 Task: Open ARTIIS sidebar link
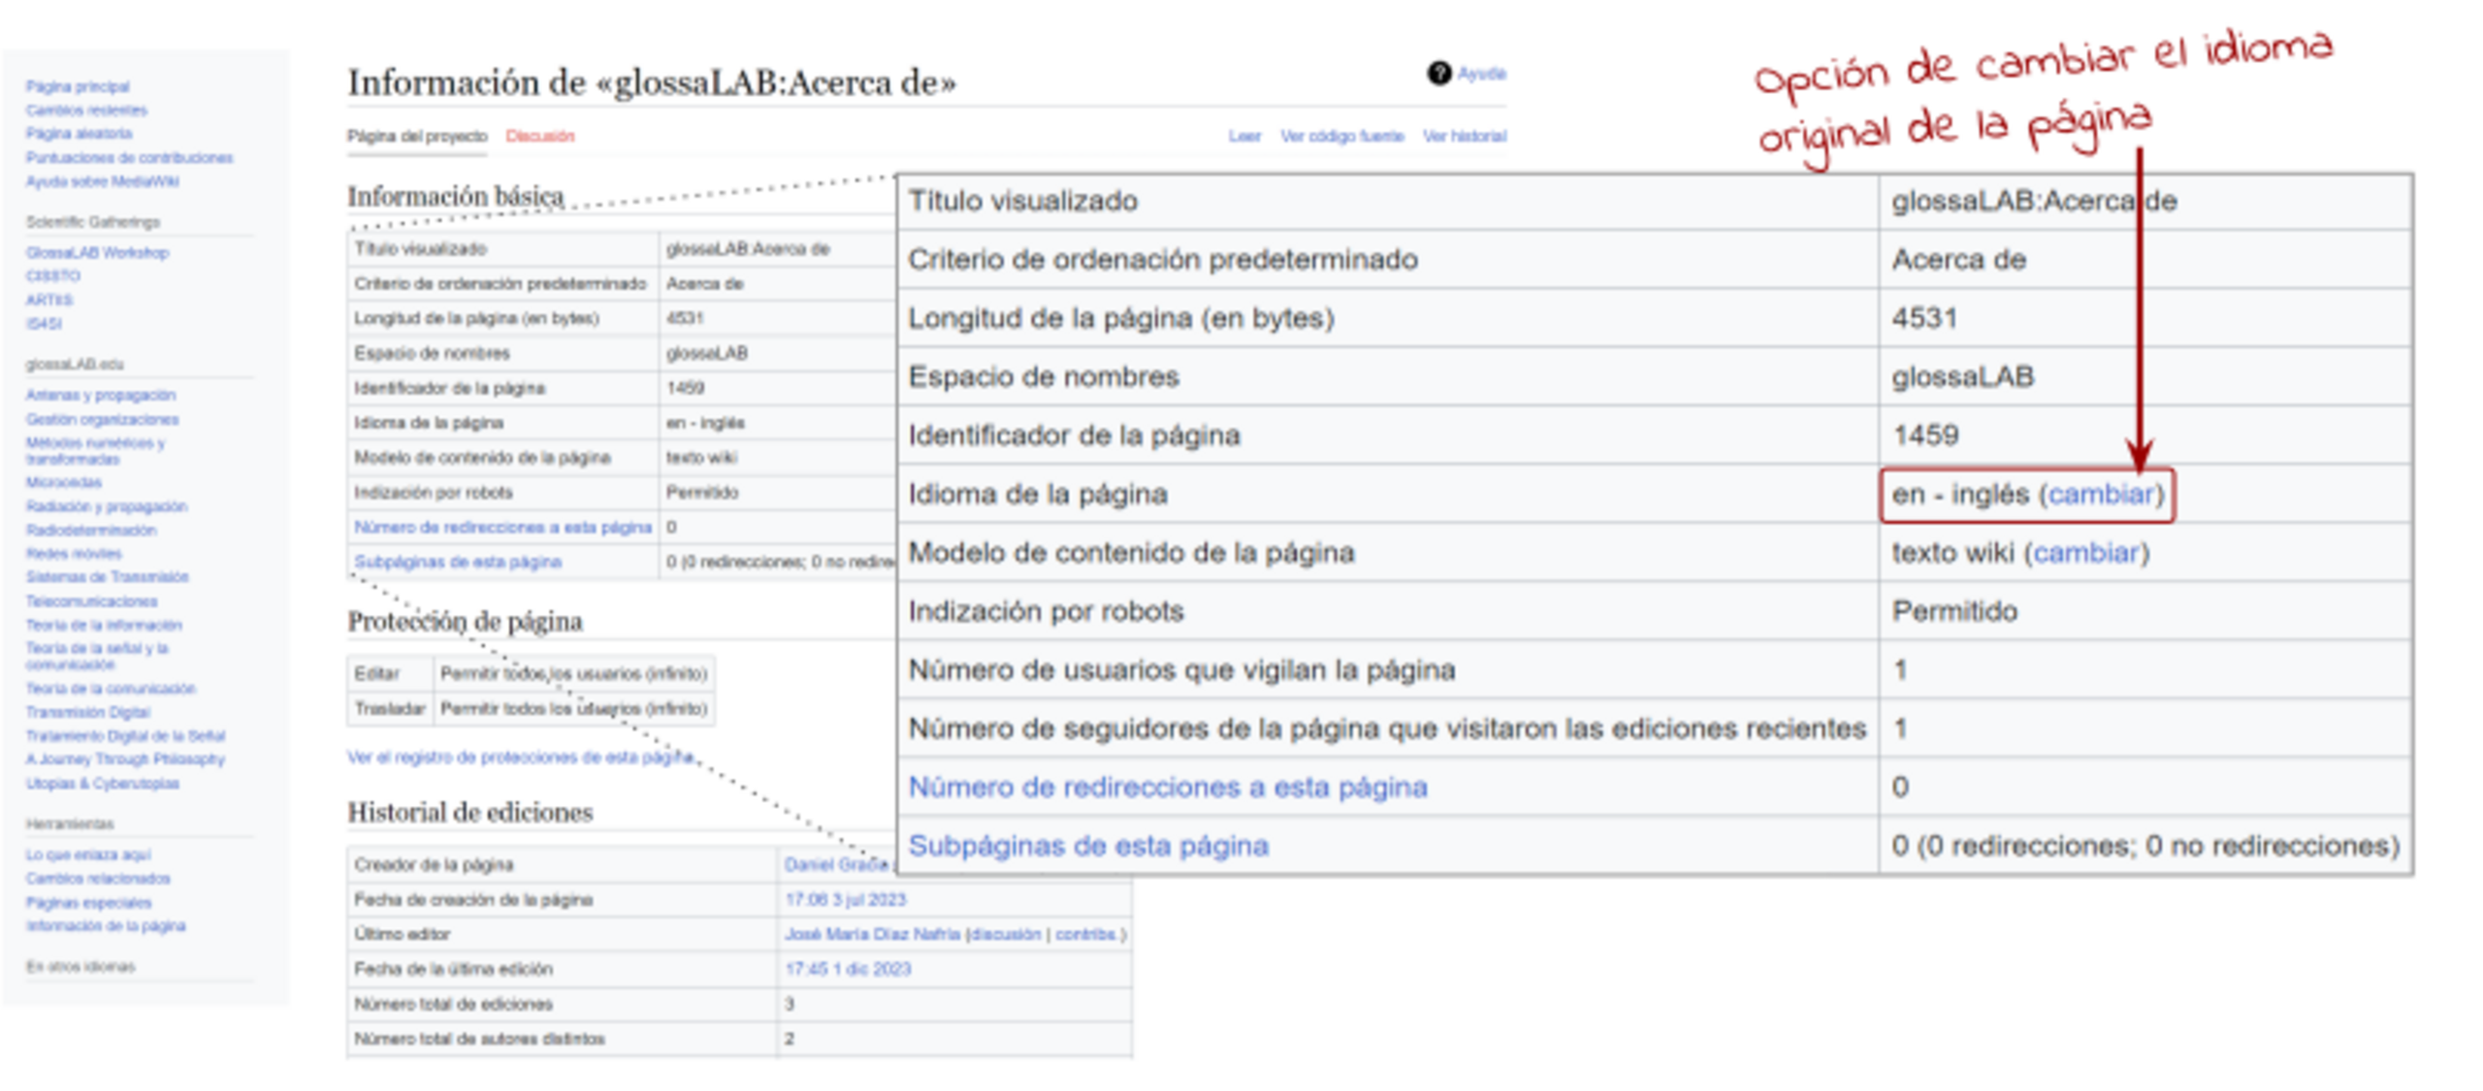coord(49,300)
